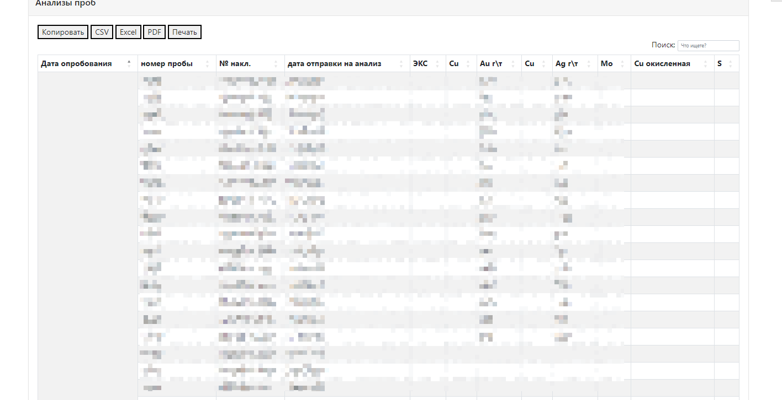Screen dimensions: 782x400
Task: Export table to Excel
Action: point(128,32)
